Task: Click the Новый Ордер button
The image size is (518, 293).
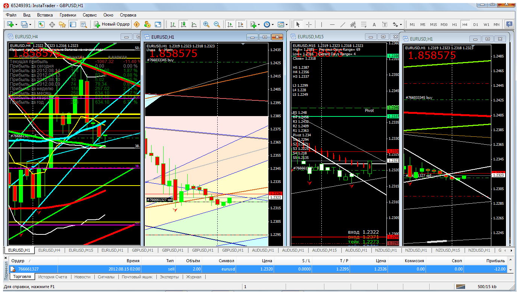Action: point(112,24)
